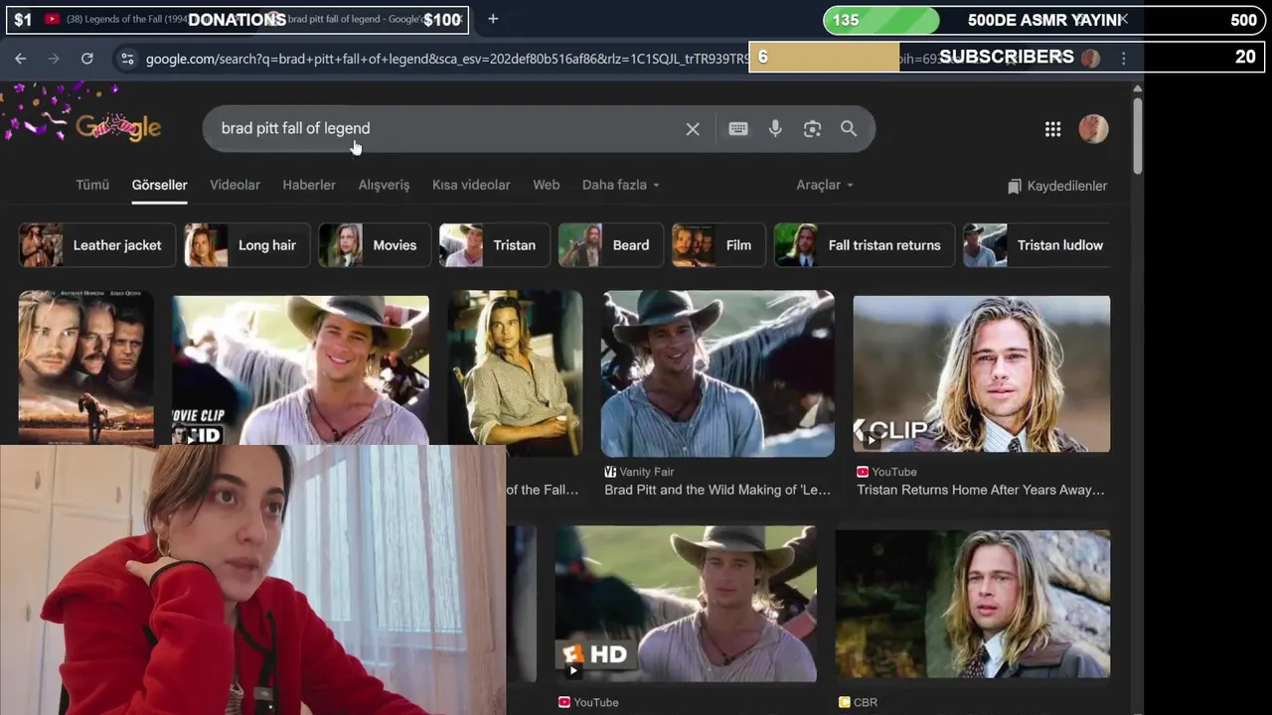Clear the search box with the X icon
1272x715 pixels.
(x=693, y=129)
